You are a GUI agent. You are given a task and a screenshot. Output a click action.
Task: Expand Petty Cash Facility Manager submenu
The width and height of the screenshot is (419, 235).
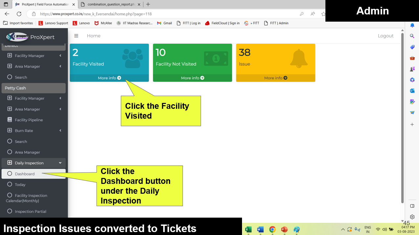(x=60, y=98)
